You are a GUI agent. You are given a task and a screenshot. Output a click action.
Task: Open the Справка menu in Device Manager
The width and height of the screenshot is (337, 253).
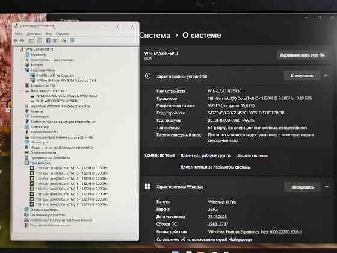(x=63, y=34)
